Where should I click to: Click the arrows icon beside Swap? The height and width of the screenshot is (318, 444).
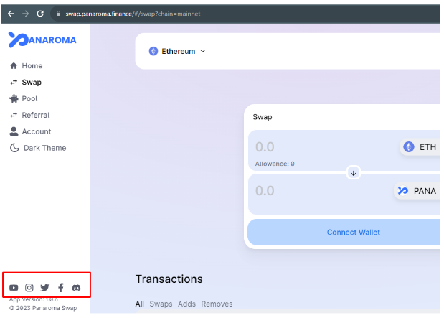(x=14, y=83)
